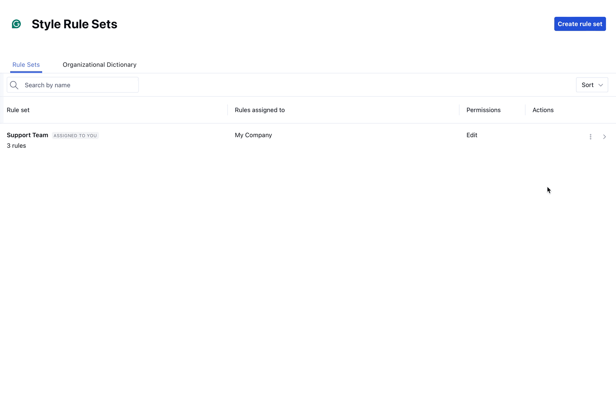This screenshot has width=616, height=396.
Task: Click the Search by name input field
Action: point(79,85)
